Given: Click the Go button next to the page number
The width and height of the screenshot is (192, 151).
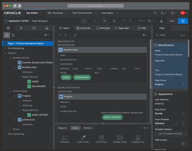Looking at the screenshot, I should [105, 21].
